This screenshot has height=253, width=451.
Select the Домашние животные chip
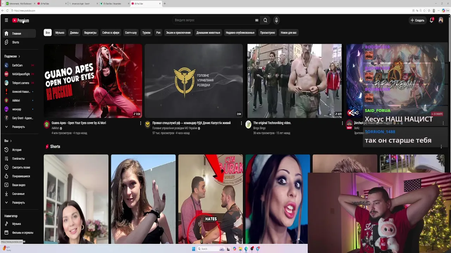coord(208,33)
